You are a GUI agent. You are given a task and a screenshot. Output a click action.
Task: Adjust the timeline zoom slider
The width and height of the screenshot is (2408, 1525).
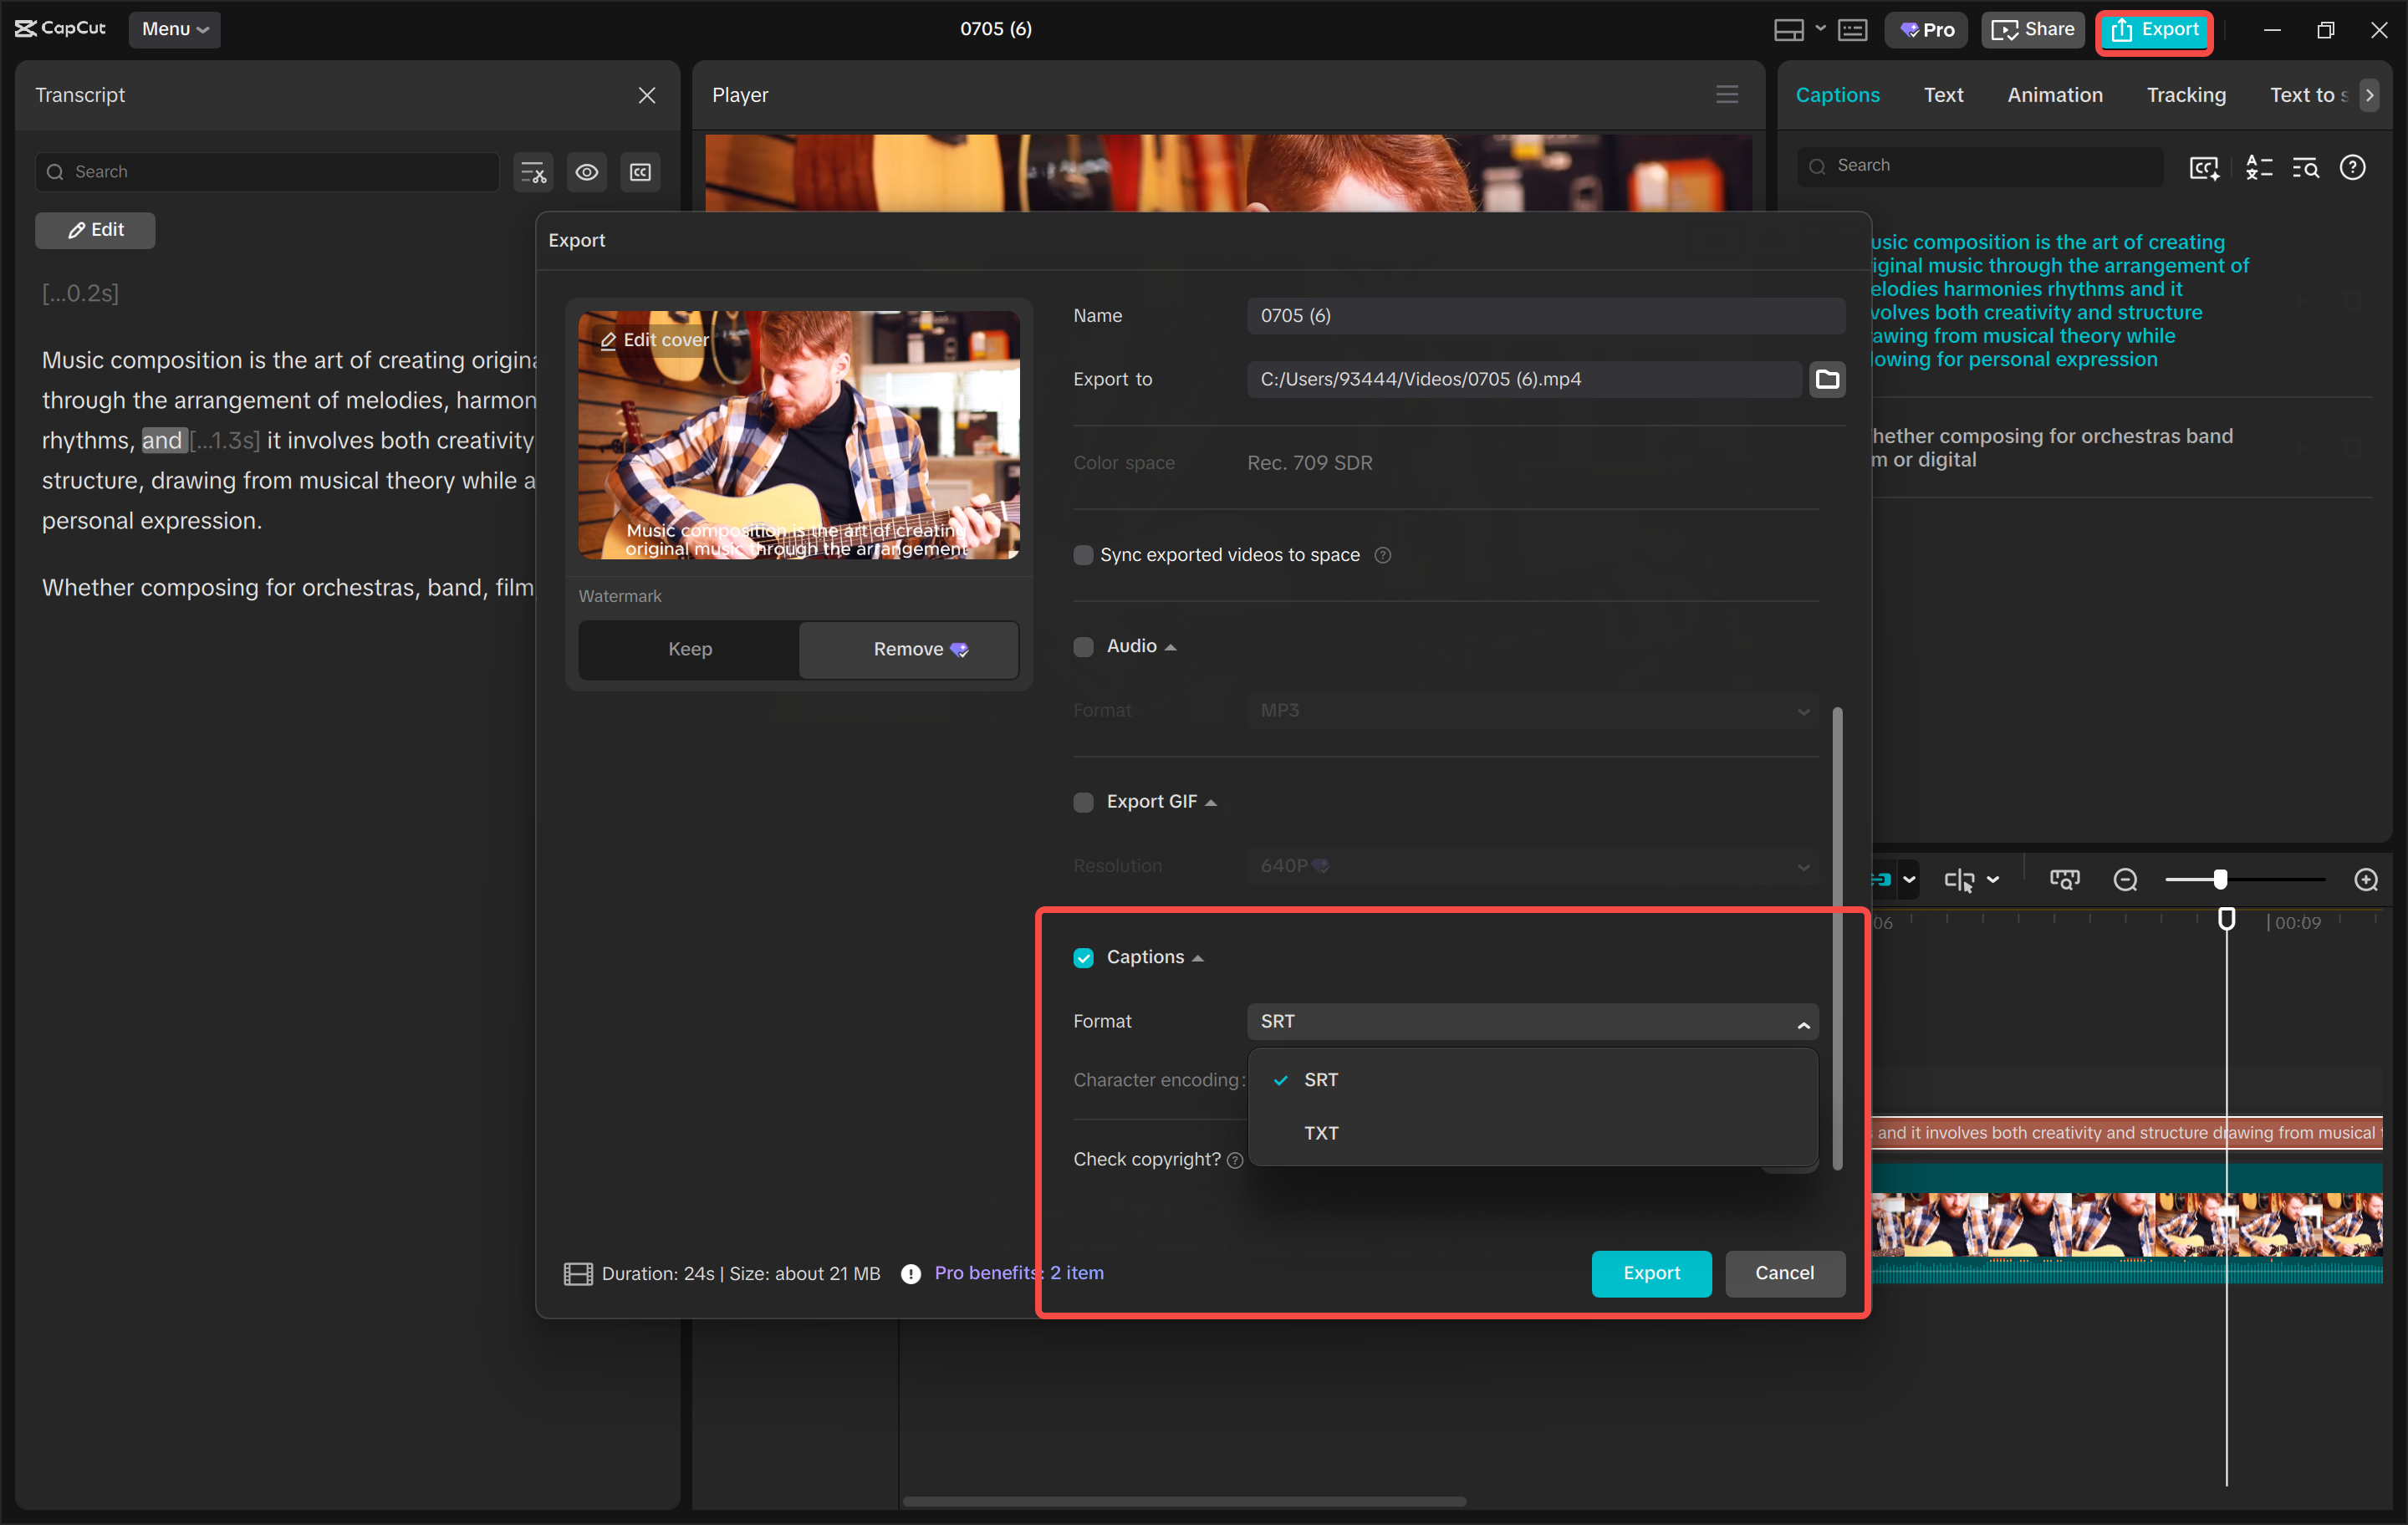[x=2220, y=879]
